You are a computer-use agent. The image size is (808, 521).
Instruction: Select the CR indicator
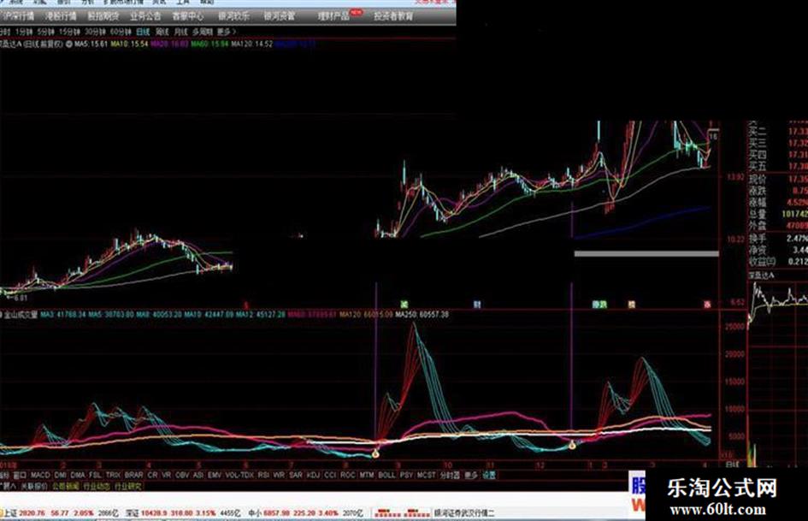click(152, 475)
